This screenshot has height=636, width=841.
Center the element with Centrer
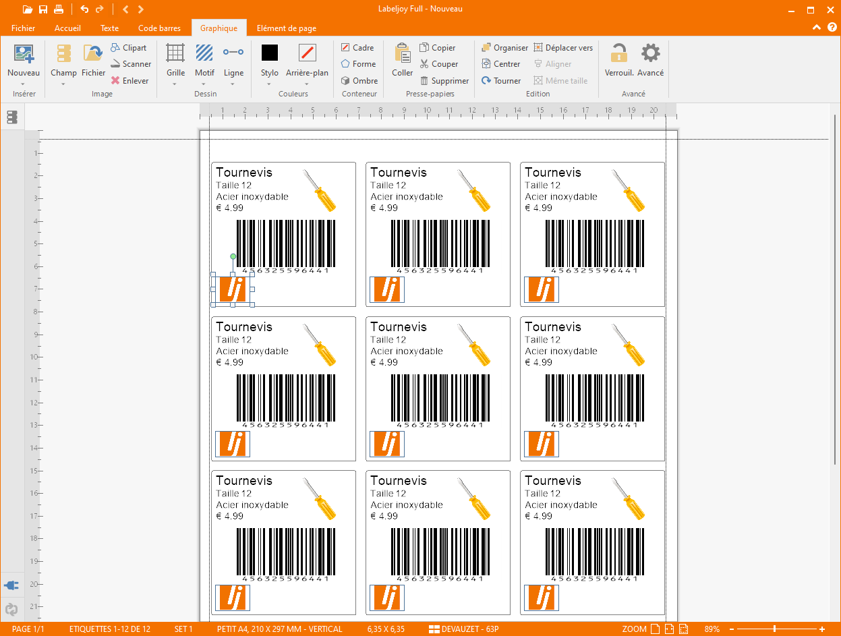click(501, 64)
